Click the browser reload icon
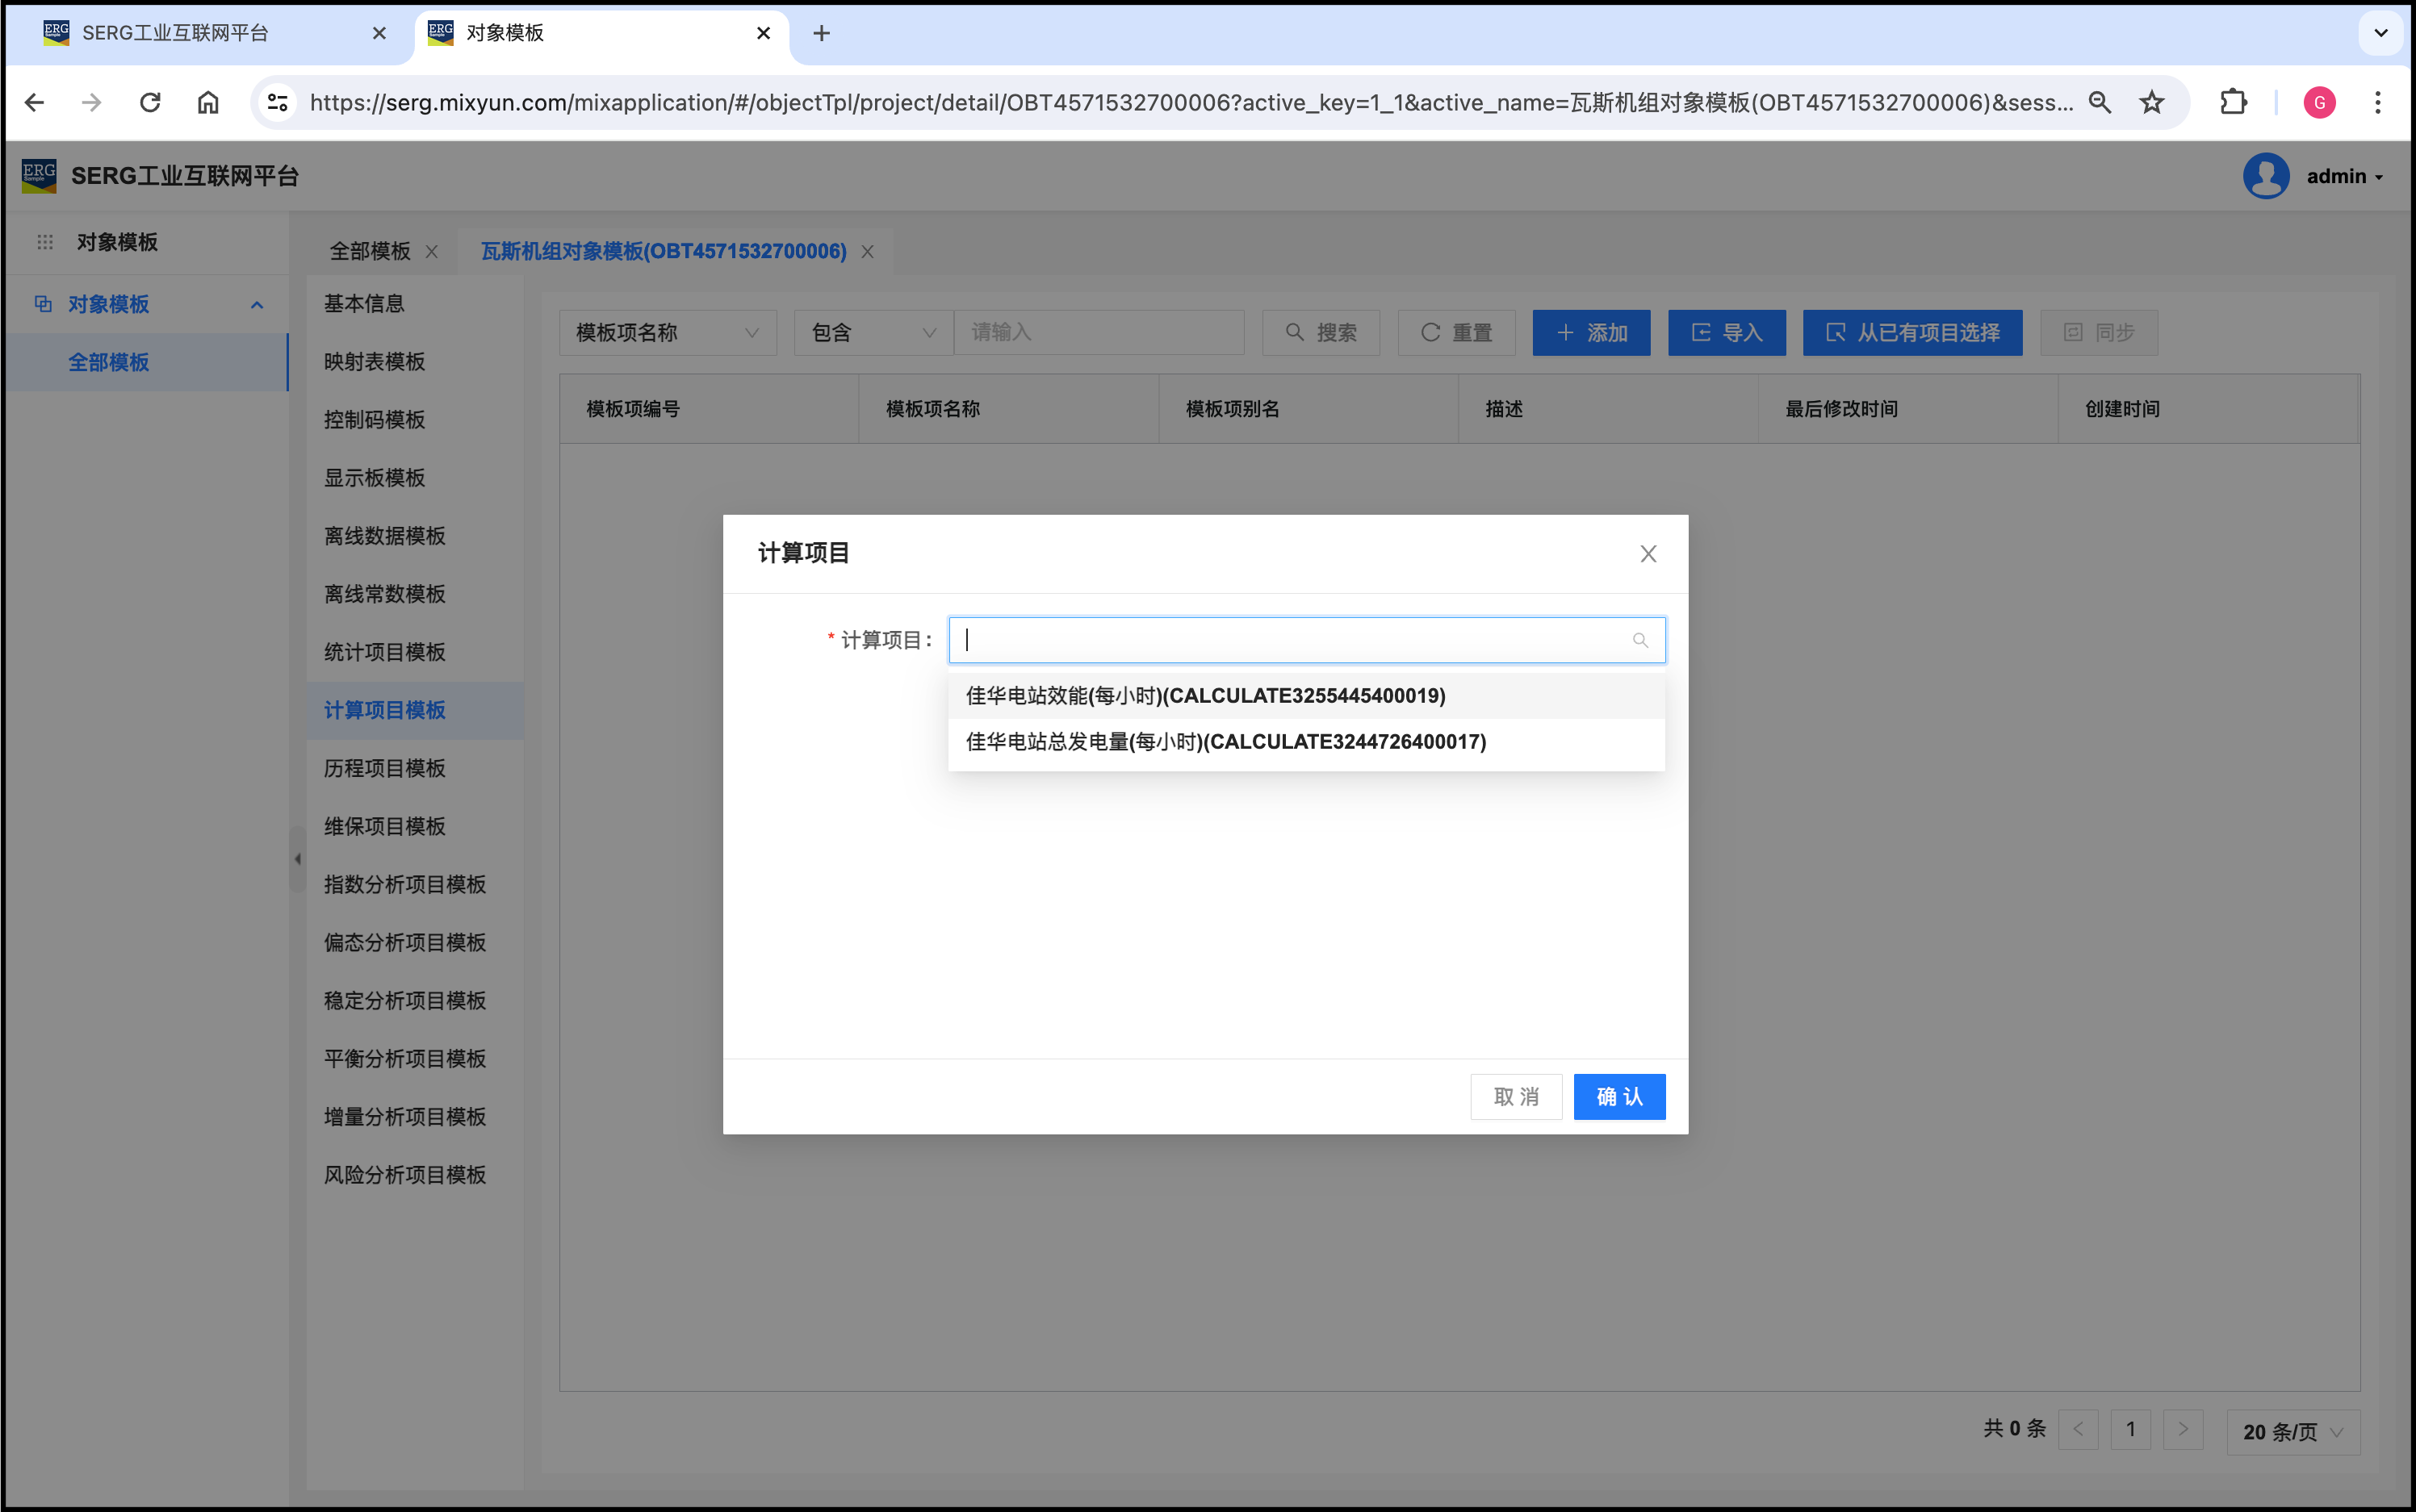 pos(150,102)
